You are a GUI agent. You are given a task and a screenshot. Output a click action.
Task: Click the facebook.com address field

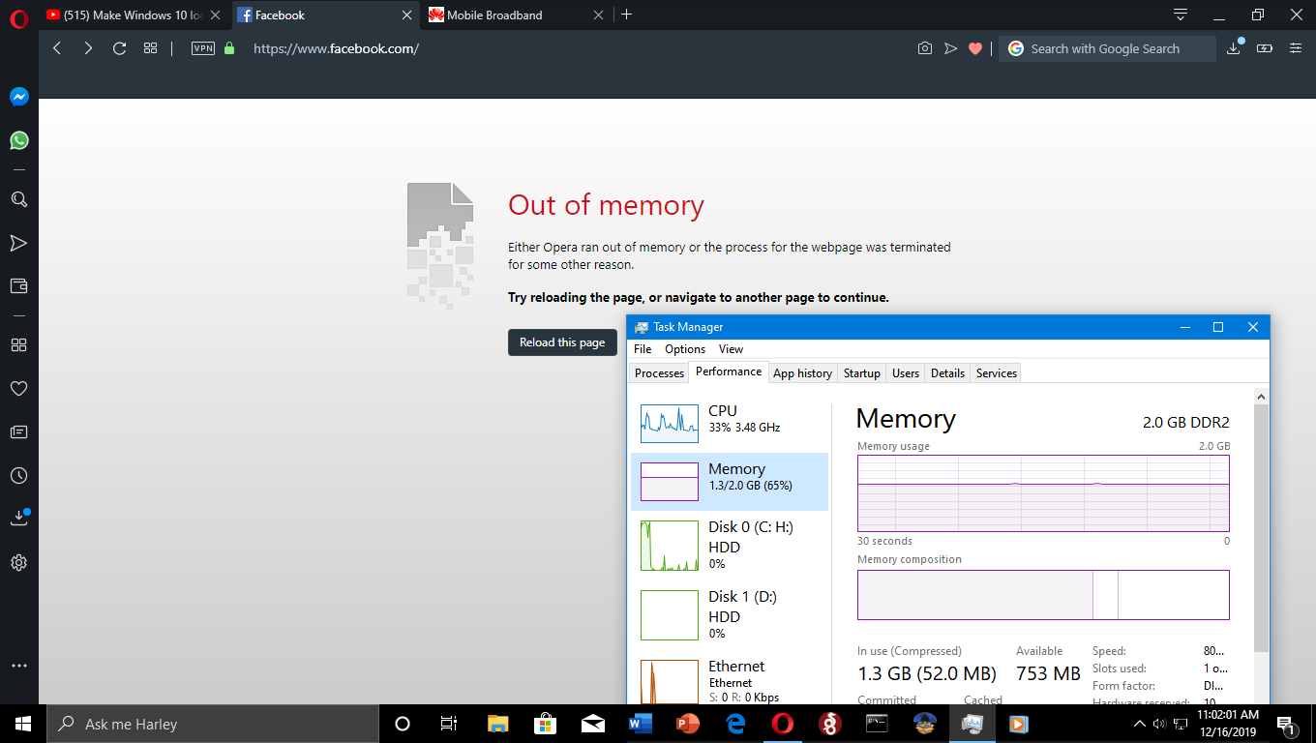click(336, 48)
